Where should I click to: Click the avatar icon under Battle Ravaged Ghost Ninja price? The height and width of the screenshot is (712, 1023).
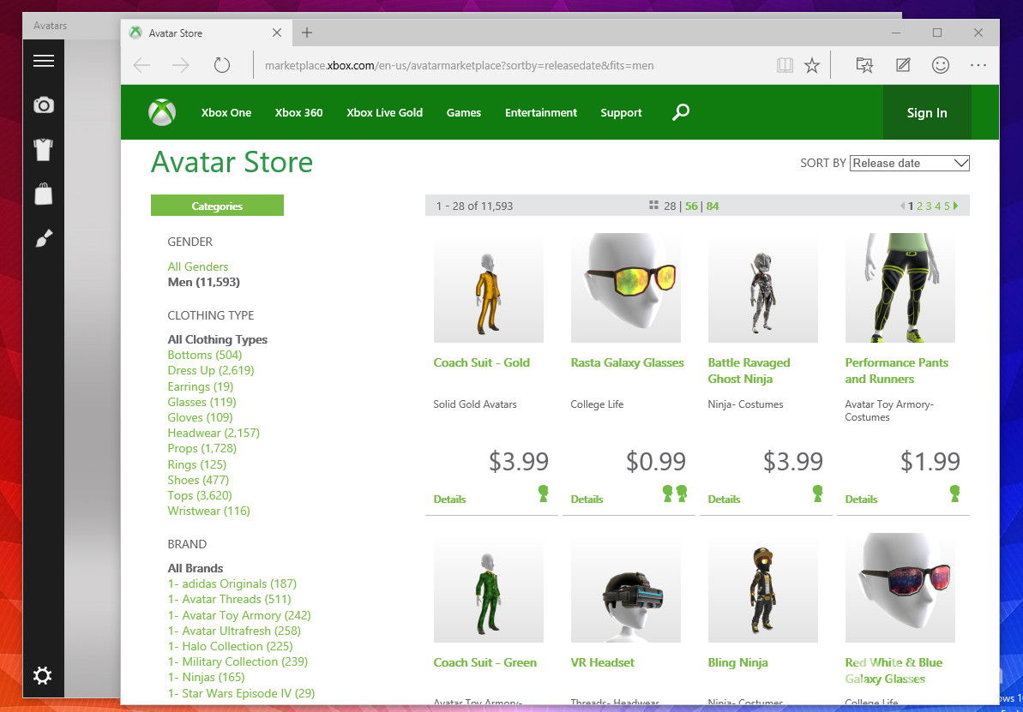coord(817,494)
